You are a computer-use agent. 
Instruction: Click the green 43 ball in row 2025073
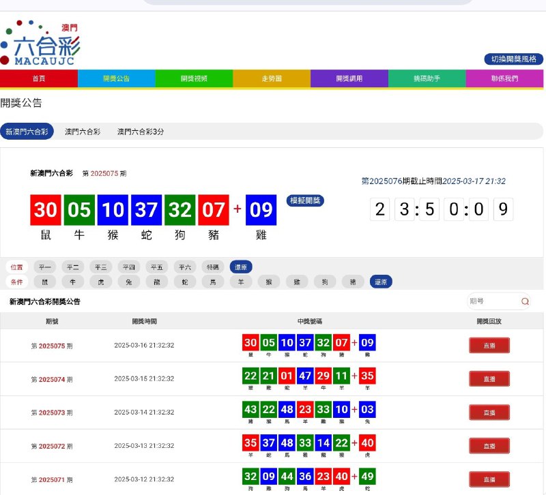point(250,409)
